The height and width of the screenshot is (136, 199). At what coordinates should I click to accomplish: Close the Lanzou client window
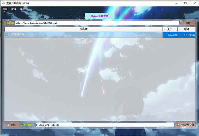click(x=195, y=3)
